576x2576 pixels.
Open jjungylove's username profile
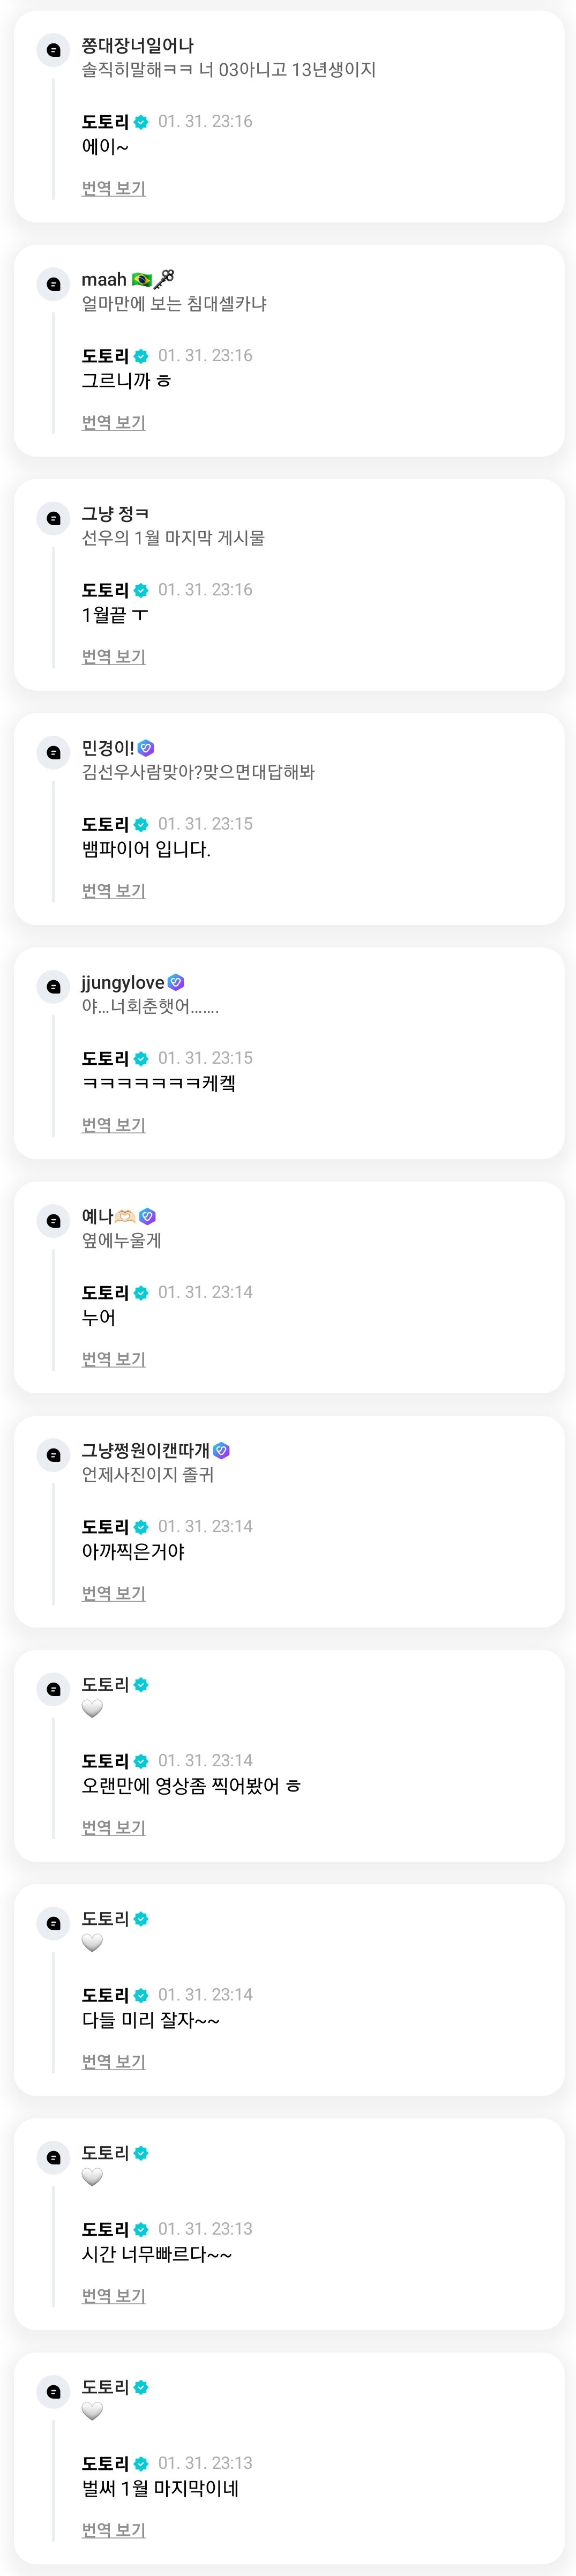pyautogui.click(x=122, y=982)
